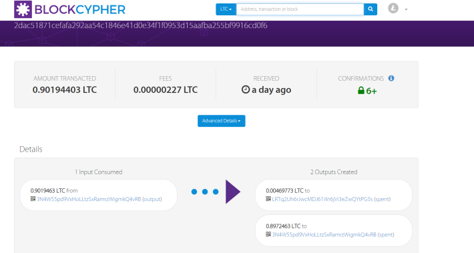
Task: Open the input address 3N4W55pd9 link
Action: click(x=89, y=199)
